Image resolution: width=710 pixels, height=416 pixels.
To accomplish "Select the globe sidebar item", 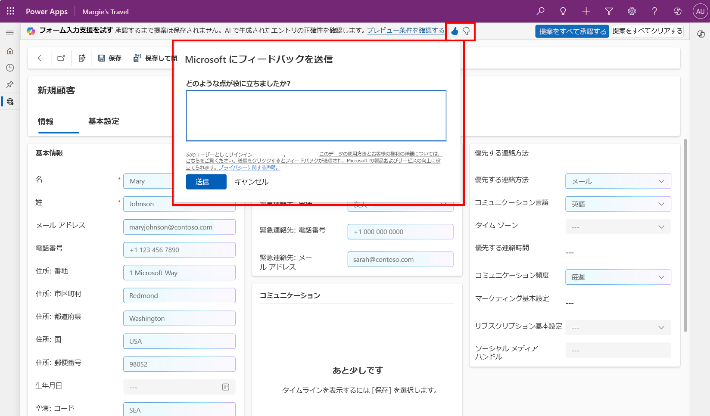I will click(10, 102).
